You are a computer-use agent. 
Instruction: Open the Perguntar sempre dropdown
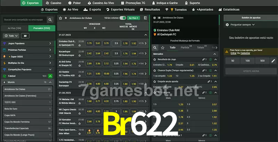click(242, 25)
